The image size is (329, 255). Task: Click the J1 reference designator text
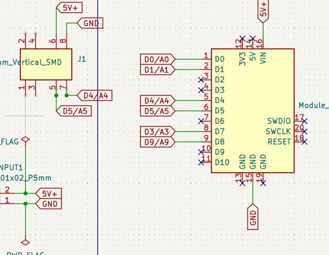coord(82,59)
